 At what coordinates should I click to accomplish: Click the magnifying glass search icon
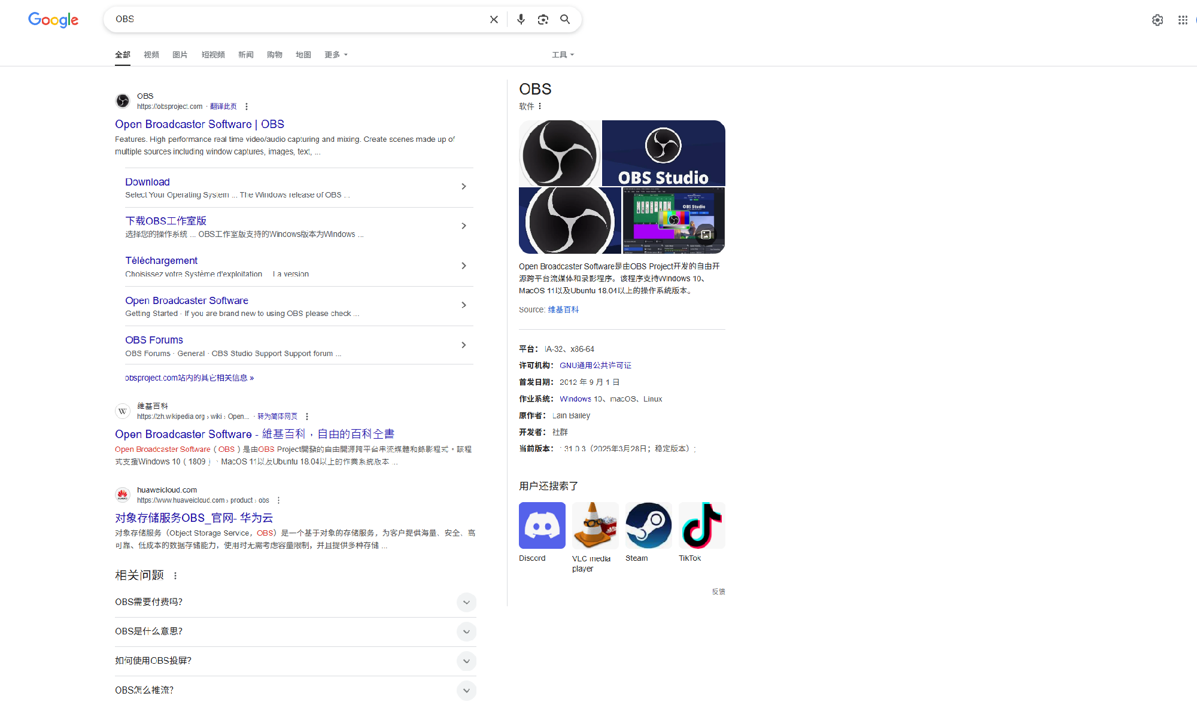point(565,20)
